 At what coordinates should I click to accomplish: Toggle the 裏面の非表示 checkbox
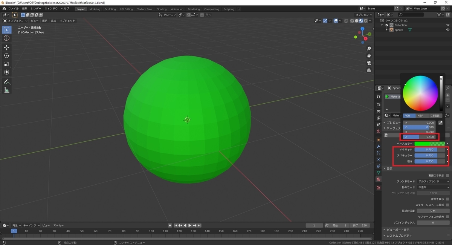447,176
